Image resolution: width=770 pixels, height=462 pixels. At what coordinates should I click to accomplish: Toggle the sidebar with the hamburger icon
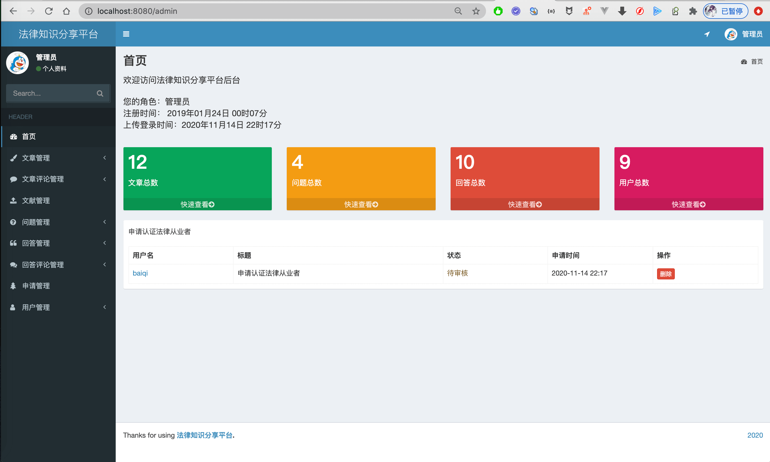coord(126,34)
